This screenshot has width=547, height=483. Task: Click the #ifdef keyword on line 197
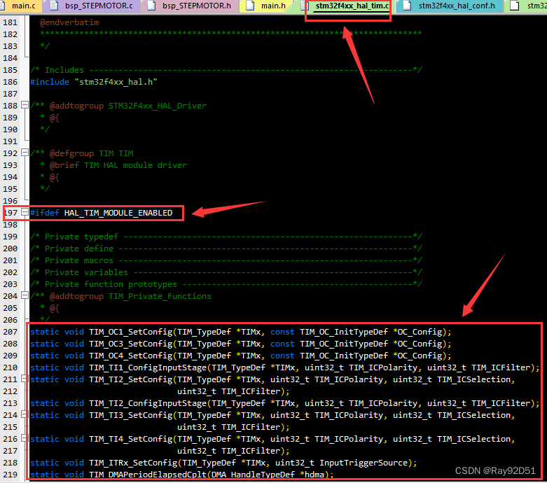pyautogui.click(x=45, y=213)
